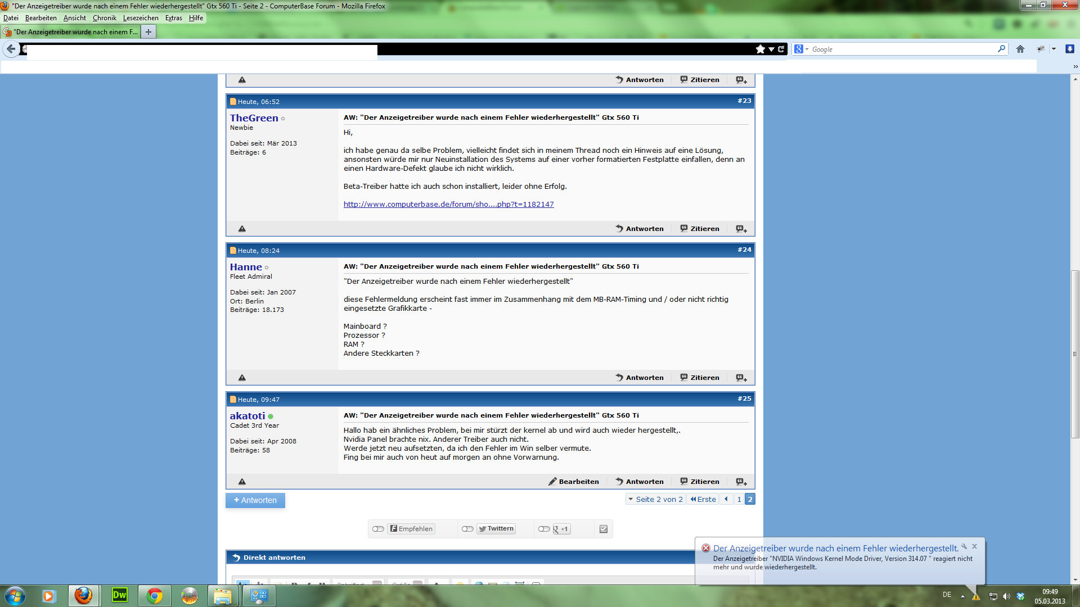
Task: Open the Chronik menu
Action: (x=104, y=18)
